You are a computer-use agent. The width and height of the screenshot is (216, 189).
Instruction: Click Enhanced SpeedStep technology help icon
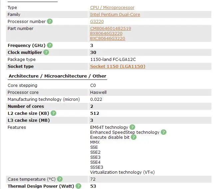pyautogui.click(x=164, y=132)
